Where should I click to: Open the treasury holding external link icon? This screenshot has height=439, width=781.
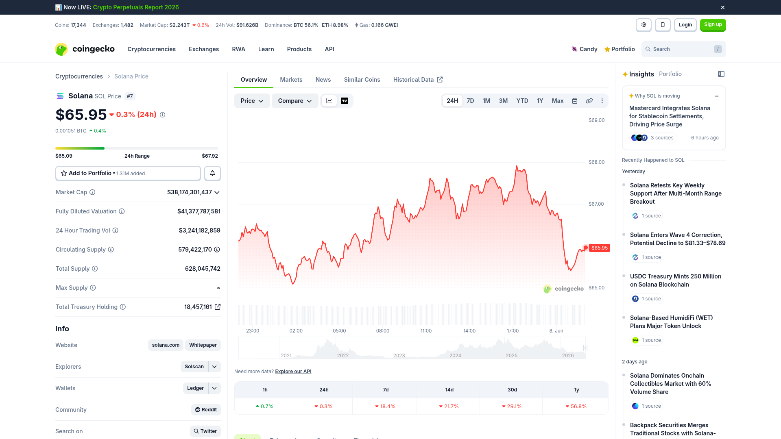218,307
